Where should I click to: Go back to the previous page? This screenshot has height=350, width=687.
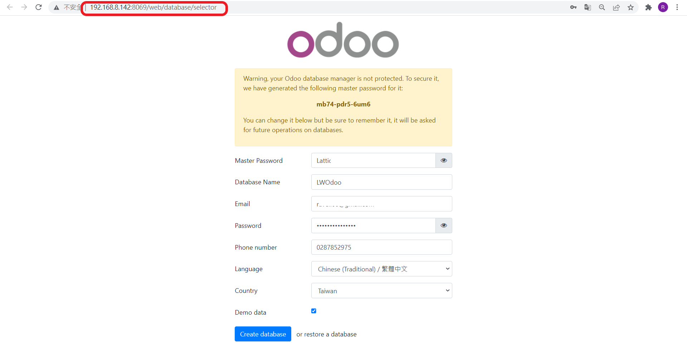(x=10, y=7)
